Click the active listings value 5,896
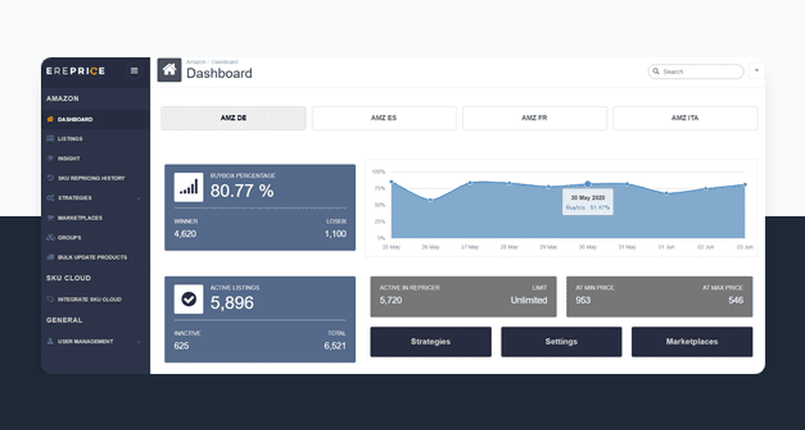 tap(232, 303)
